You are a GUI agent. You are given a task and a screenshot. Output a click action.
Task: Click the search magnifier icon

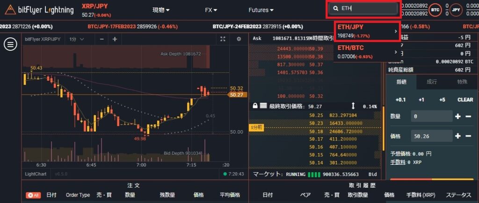[336, 8]
